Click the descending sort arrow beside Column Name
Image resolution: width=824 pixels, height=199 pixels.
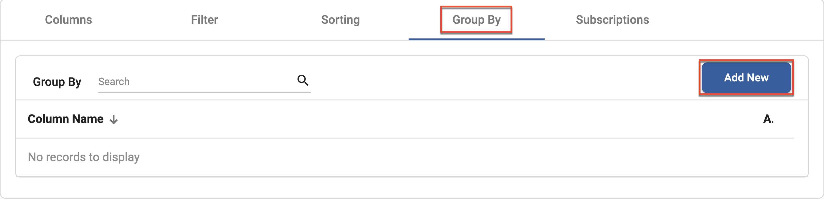114,120
